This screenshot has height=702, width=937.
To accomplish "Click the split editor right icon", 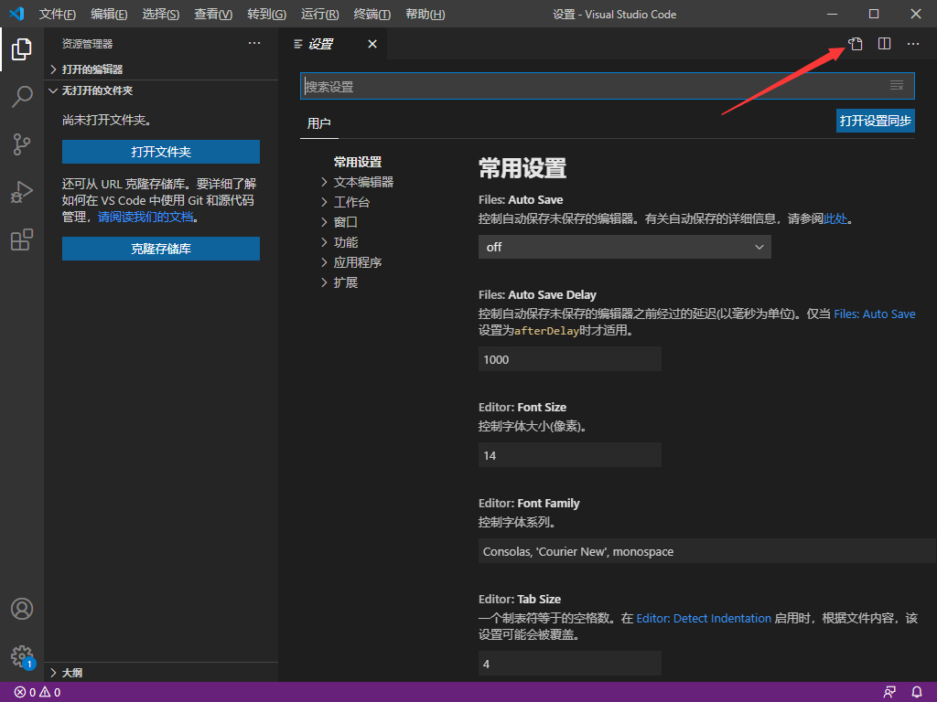I will coord(885,44).
